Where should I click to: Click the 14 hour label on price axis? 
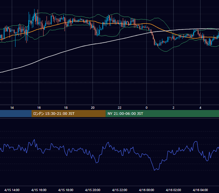click(x=12, y=108)
